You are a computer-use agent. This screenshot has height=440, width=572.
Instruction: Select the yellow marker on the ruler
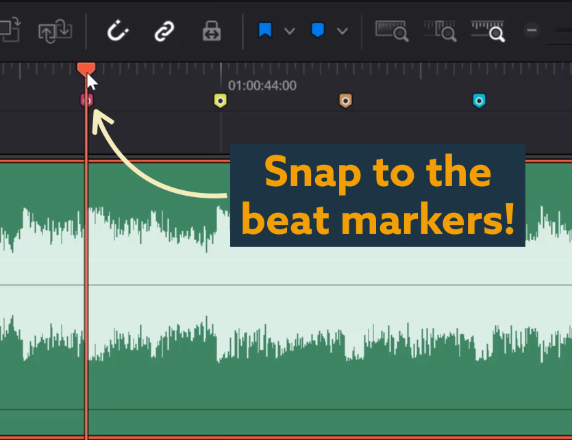(x=219, y=99)
